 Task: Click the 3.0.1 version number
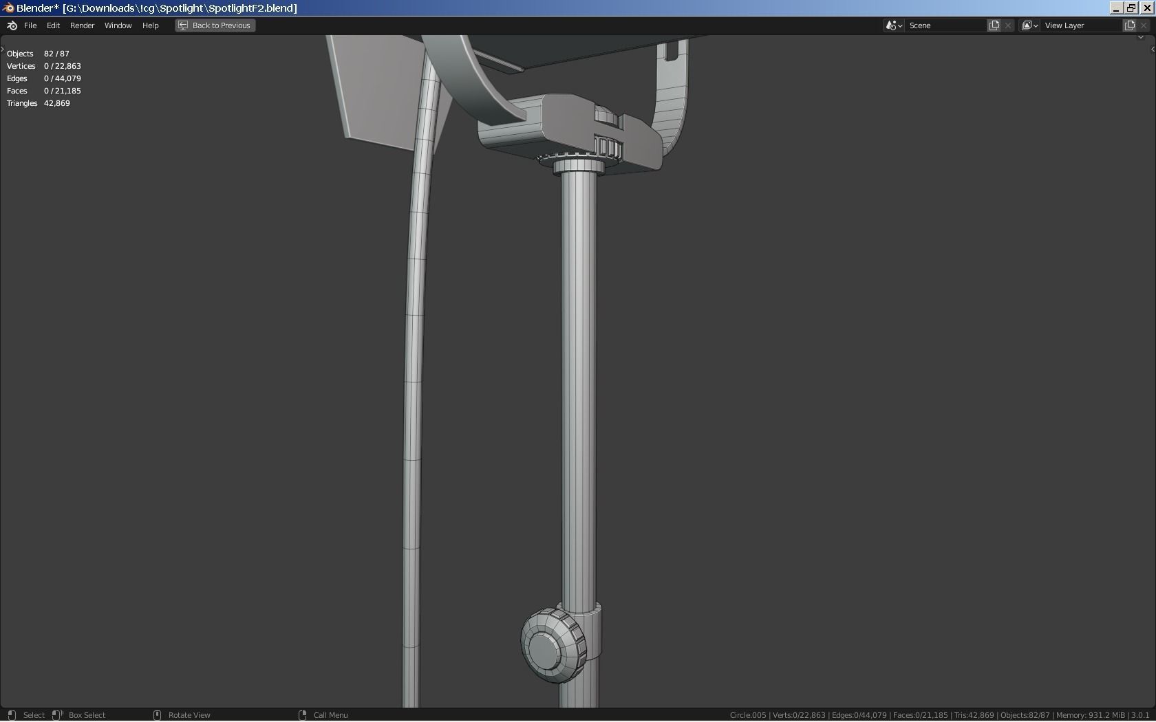[1140, 715]
